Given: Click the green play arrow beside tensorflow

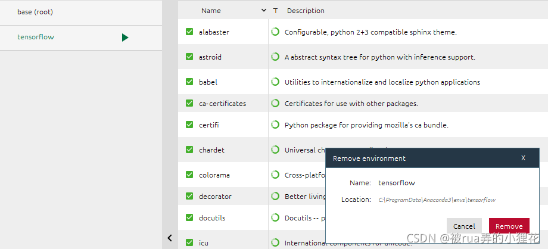Looking at the screenshot, I should [125, 38].
